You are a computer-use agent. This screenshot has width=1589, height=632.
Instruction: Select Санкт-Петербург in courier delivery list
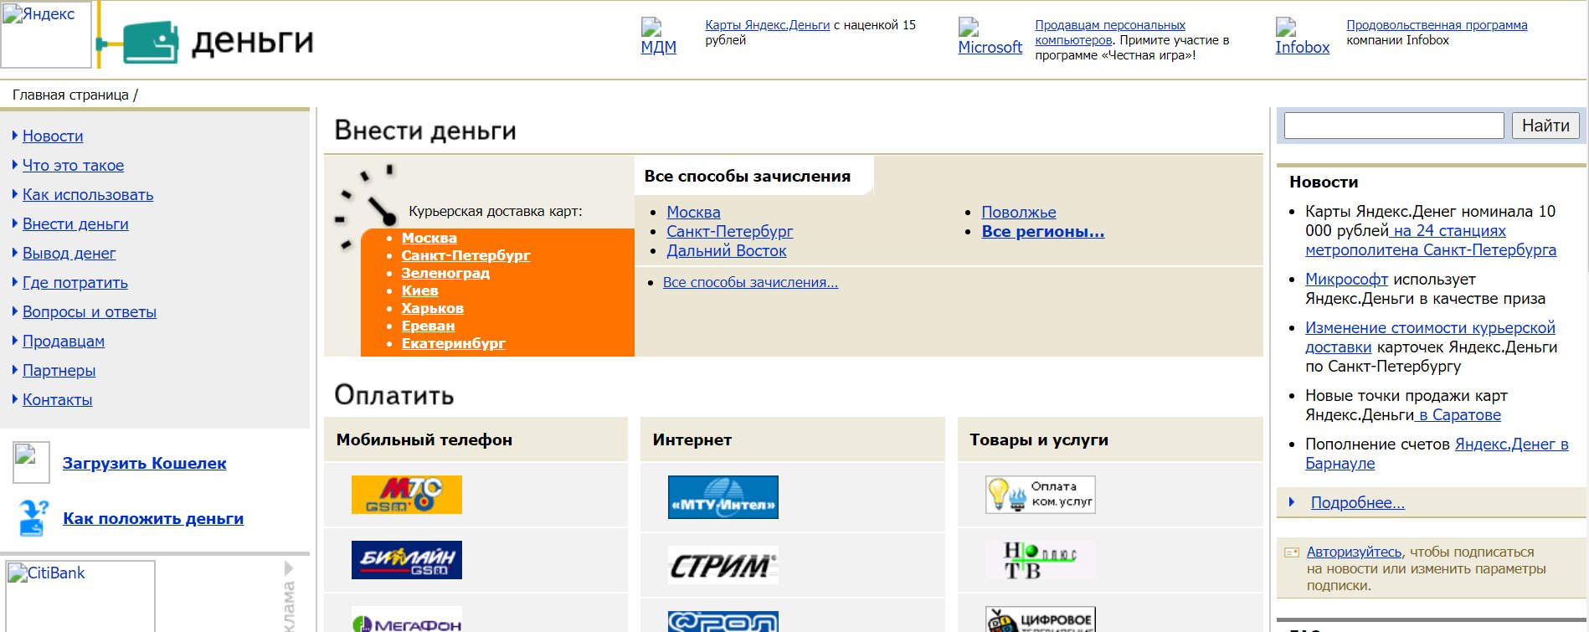tap(465, 255)
